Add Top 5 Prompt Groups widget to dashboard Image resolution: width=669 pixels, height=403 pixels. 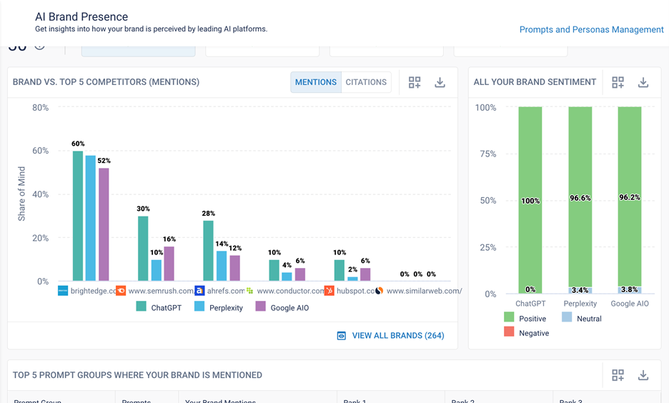click(618, 375)
